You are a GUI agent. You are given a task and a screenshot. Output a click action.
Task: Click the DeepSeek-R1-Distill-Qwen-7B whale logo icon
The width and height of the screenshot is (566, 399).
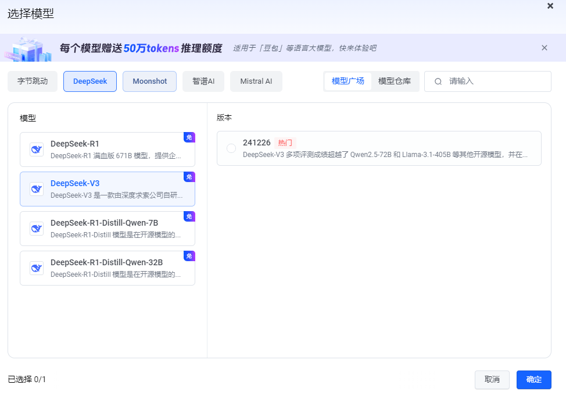point(37,229)
